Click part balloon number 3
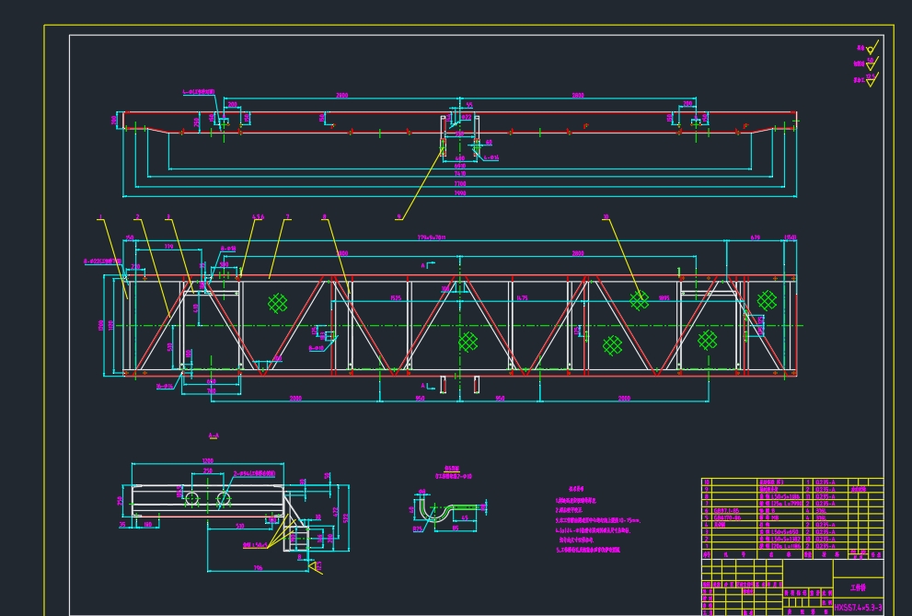The width and height of the screenshot is (912, 616). pyautogui.click(x=168, y=217)
